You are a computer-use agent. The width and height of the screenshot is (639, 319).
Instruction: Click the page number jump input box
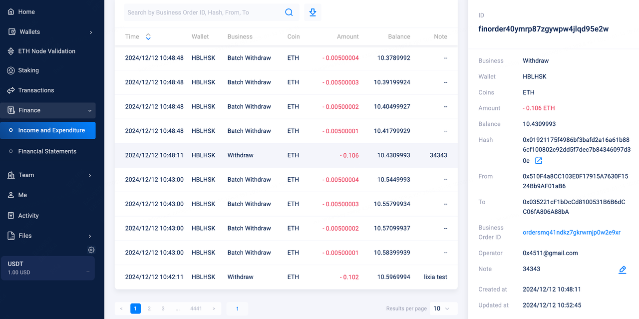pyautogui.click(x=237, y=309)
